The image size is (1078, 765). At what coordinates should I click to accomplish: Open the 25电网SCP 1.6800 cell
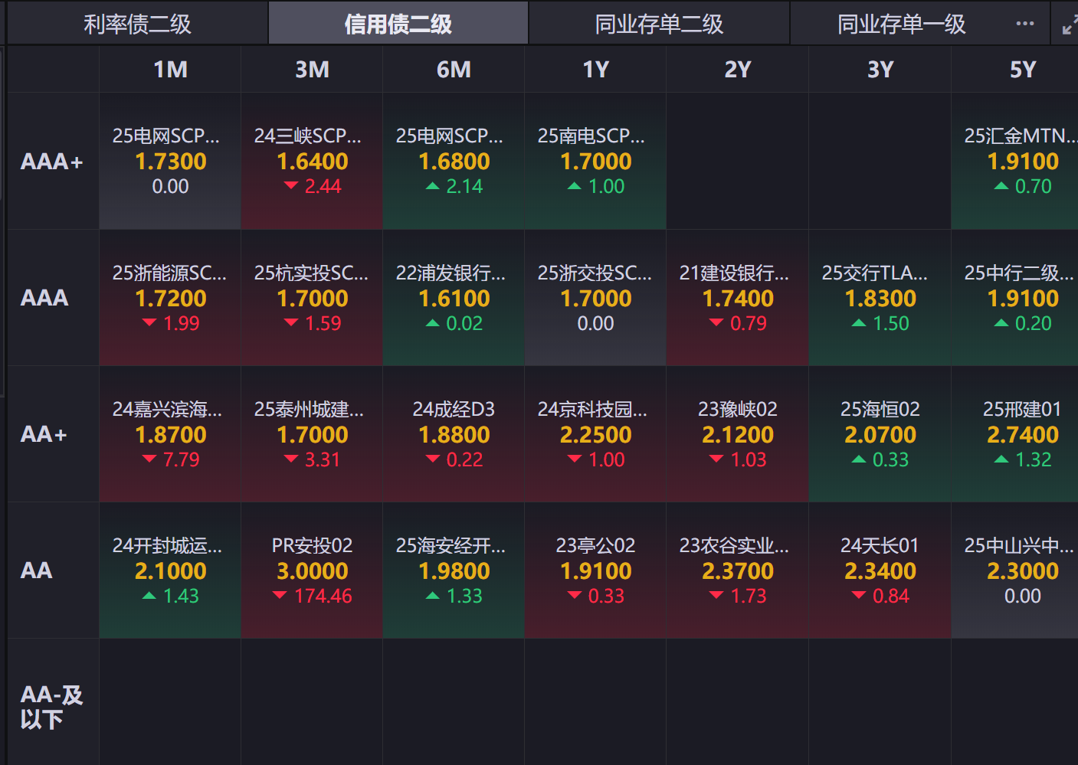[454, 162]
